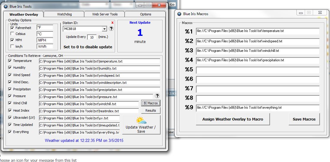Image resolution: width=330 pixels, height=162 pixels.
Task: Click the MPH unit label field
Action: (x=45, y=40)
